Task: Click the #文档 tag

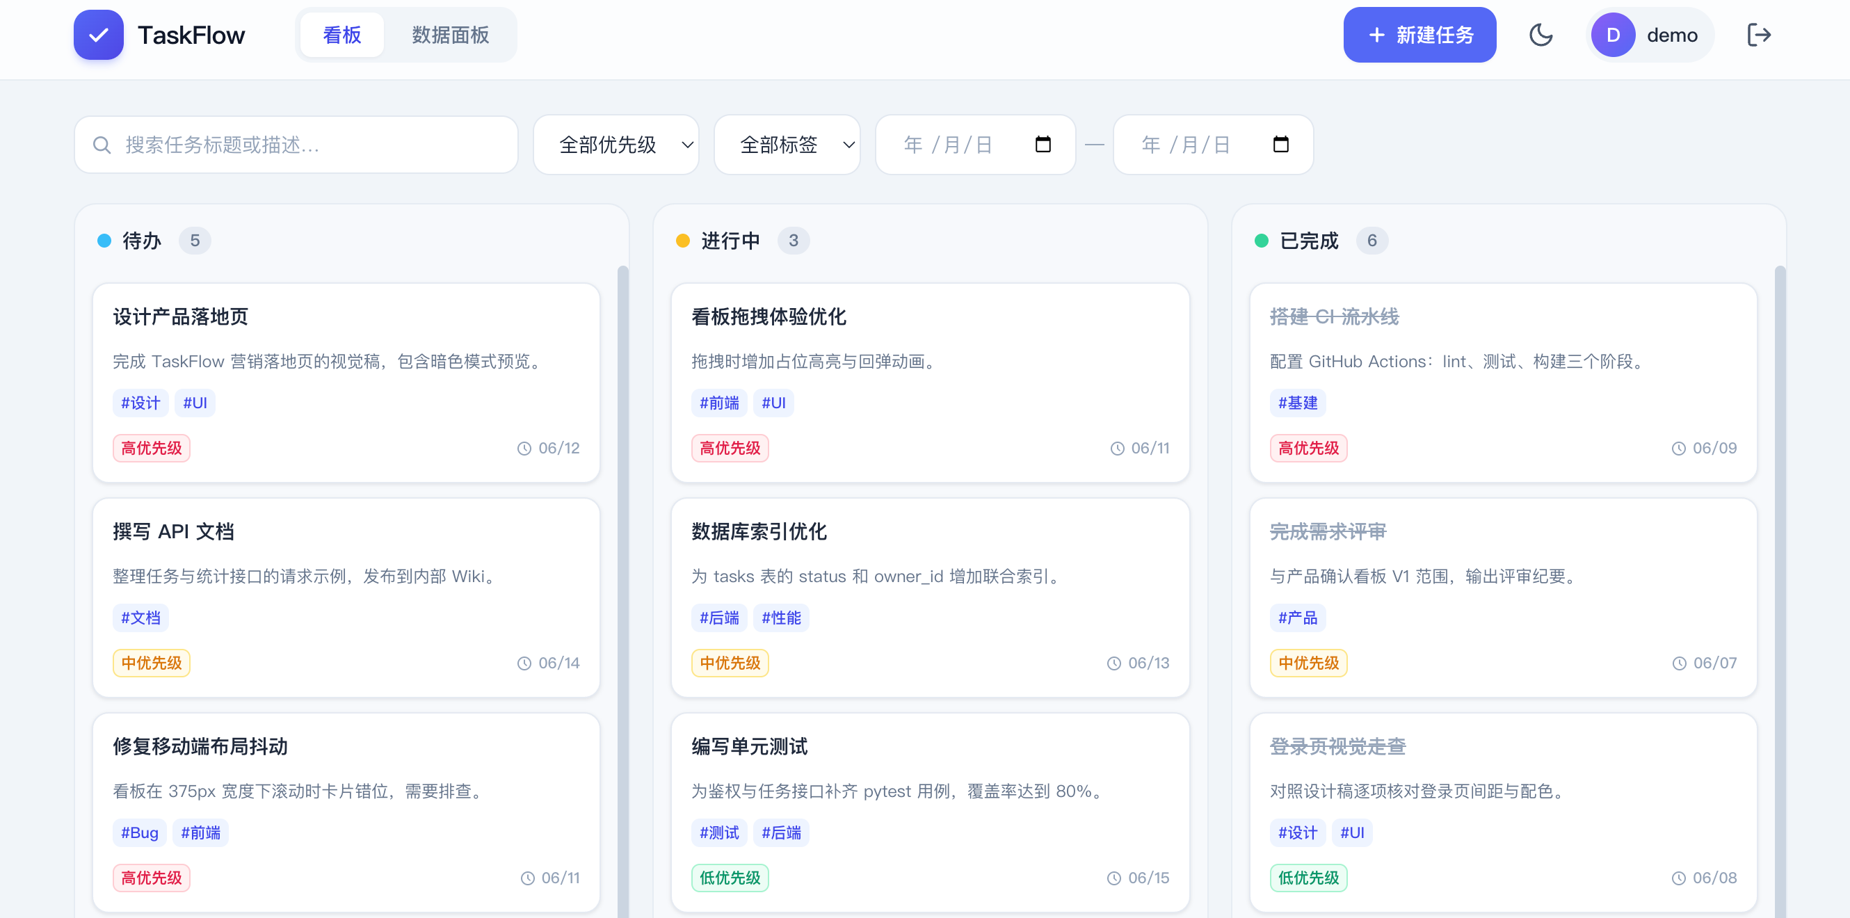Action: (140, 618)
